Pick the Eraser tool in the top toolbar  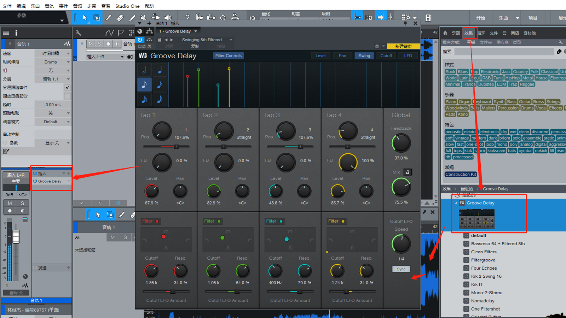120,18
